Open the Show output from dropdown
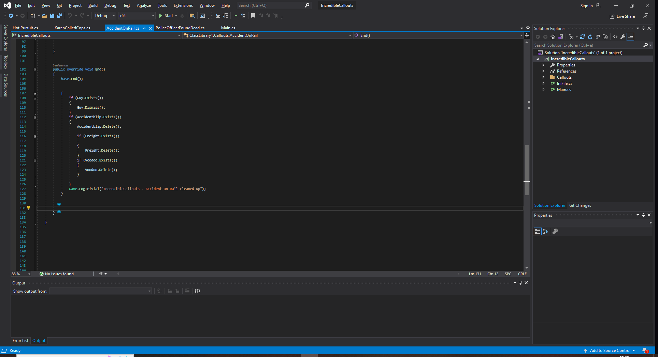 pos(100,291)
